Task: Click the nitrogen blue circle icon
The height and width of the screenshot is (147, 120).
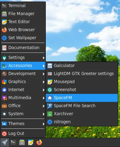Action: pos(50,122)
